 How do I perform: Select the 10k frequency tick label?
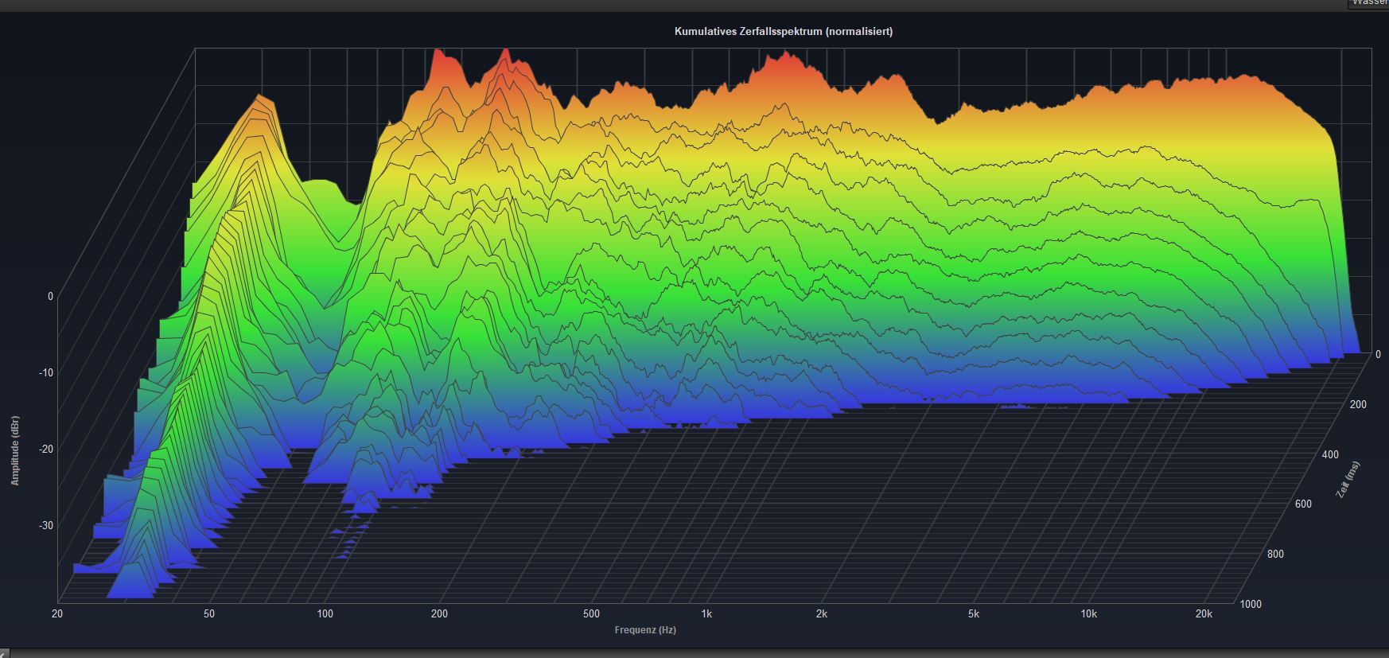1088,614
